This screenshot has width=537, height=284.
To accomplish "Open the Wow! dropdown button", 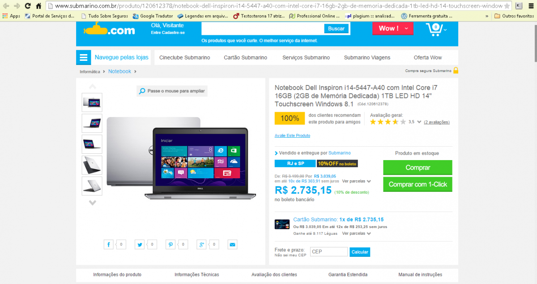I will pos(393,28).
